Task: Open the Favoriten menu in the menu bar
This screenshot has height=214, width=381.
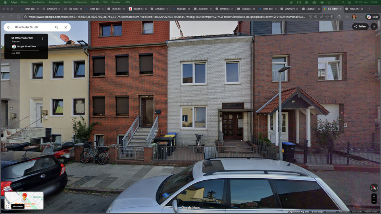Action: [82, 2]
